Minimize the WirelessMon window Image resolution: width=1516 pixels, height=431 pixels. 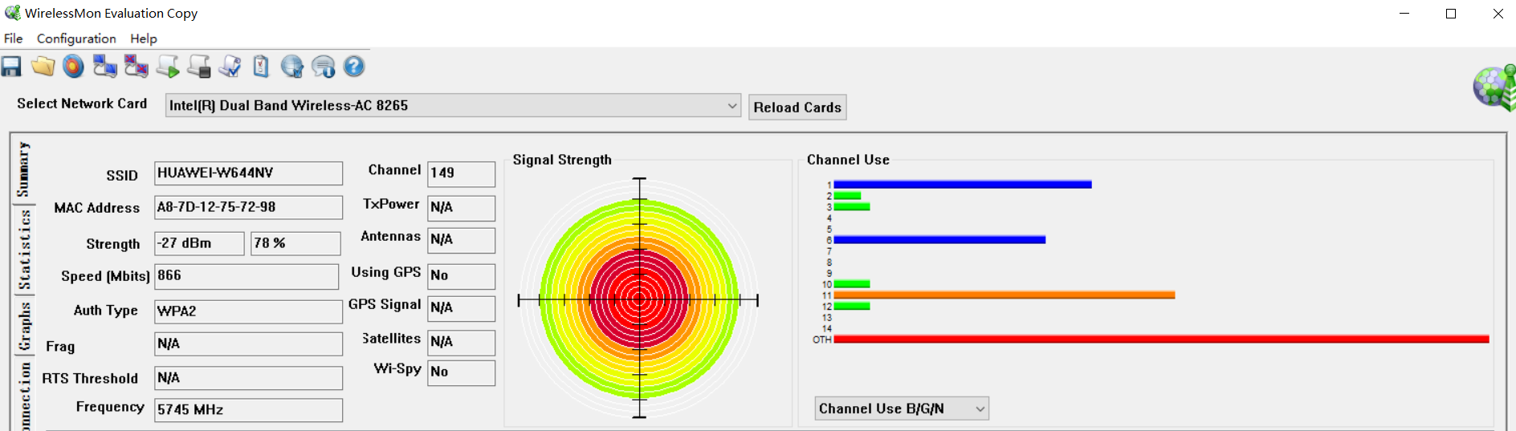click(x=1404, y=14)
